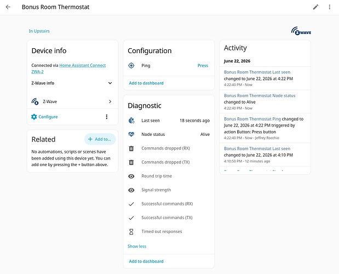Open the Home Assistant Connect ZWA-2 link
This screenshot has width=339, height=274.
tap(68, 68)
